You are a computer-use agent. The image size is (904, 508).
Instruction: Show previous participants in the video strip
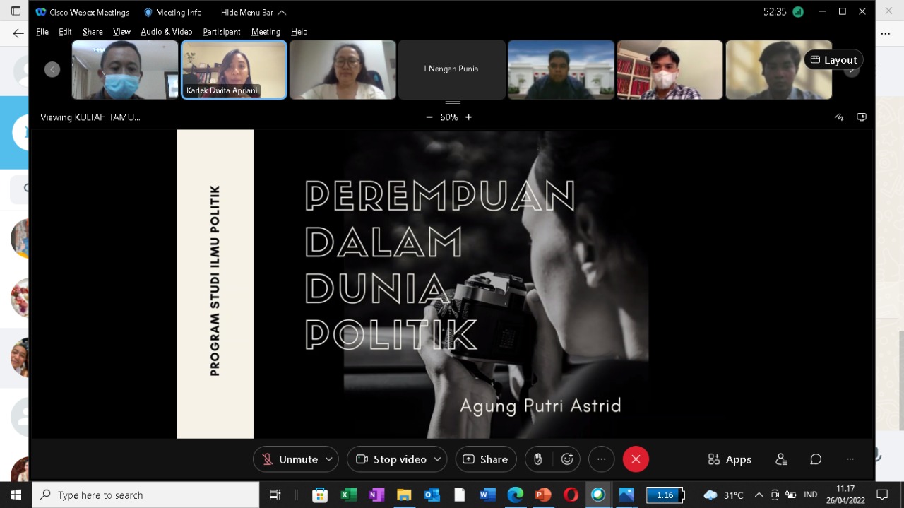[x=52, y=69]
